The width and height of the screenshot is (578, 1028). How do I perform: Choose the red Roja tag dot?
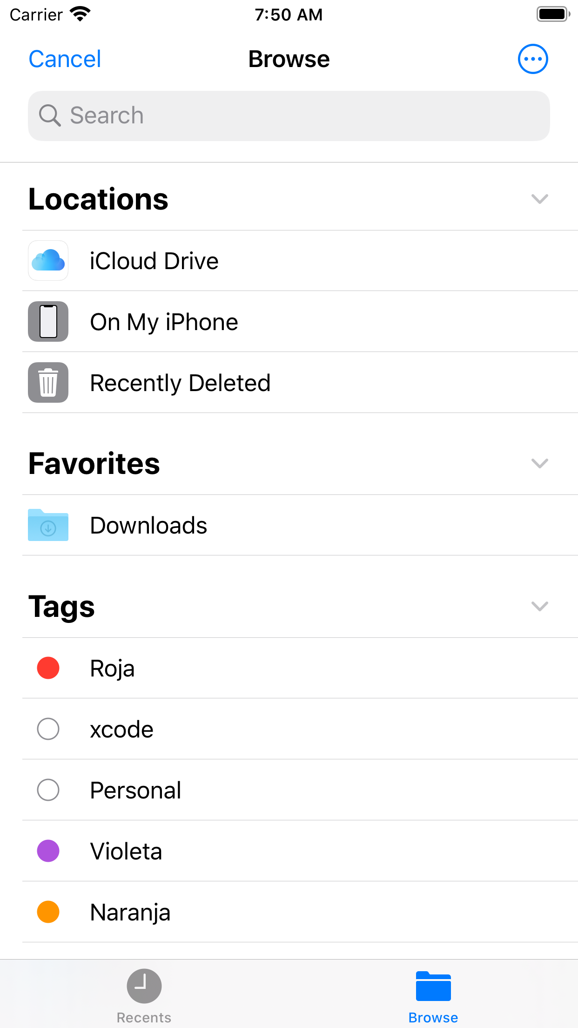click(48, 668)
